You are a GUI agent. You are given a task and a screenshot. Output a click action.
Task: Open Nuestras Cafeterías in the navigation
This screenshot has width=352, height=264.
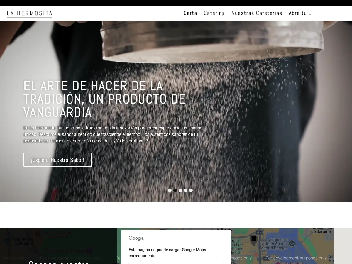coord(257,13)
